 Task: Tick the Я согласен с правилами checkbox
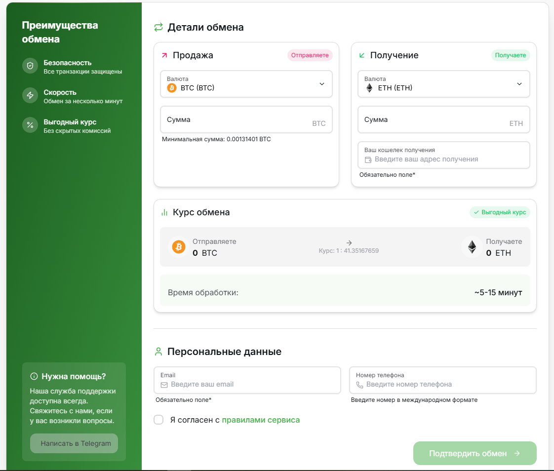tap(158, 420)
